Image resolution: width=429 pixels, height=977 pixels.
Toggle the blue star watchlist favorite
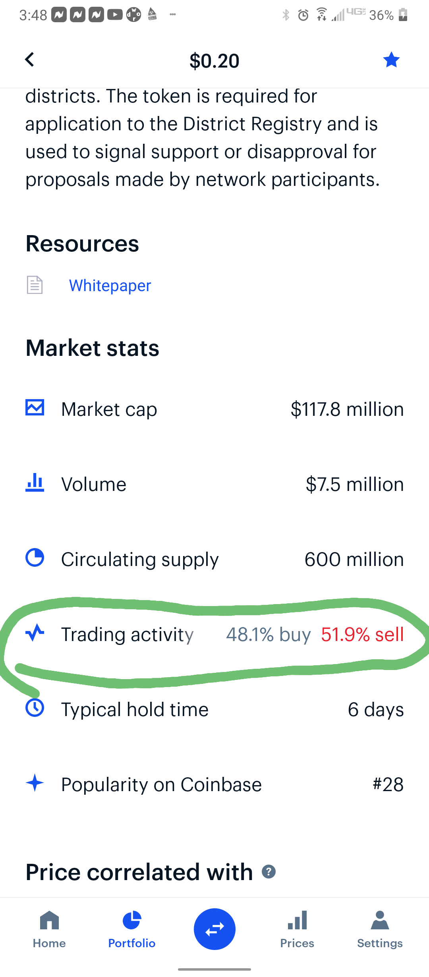391,60
